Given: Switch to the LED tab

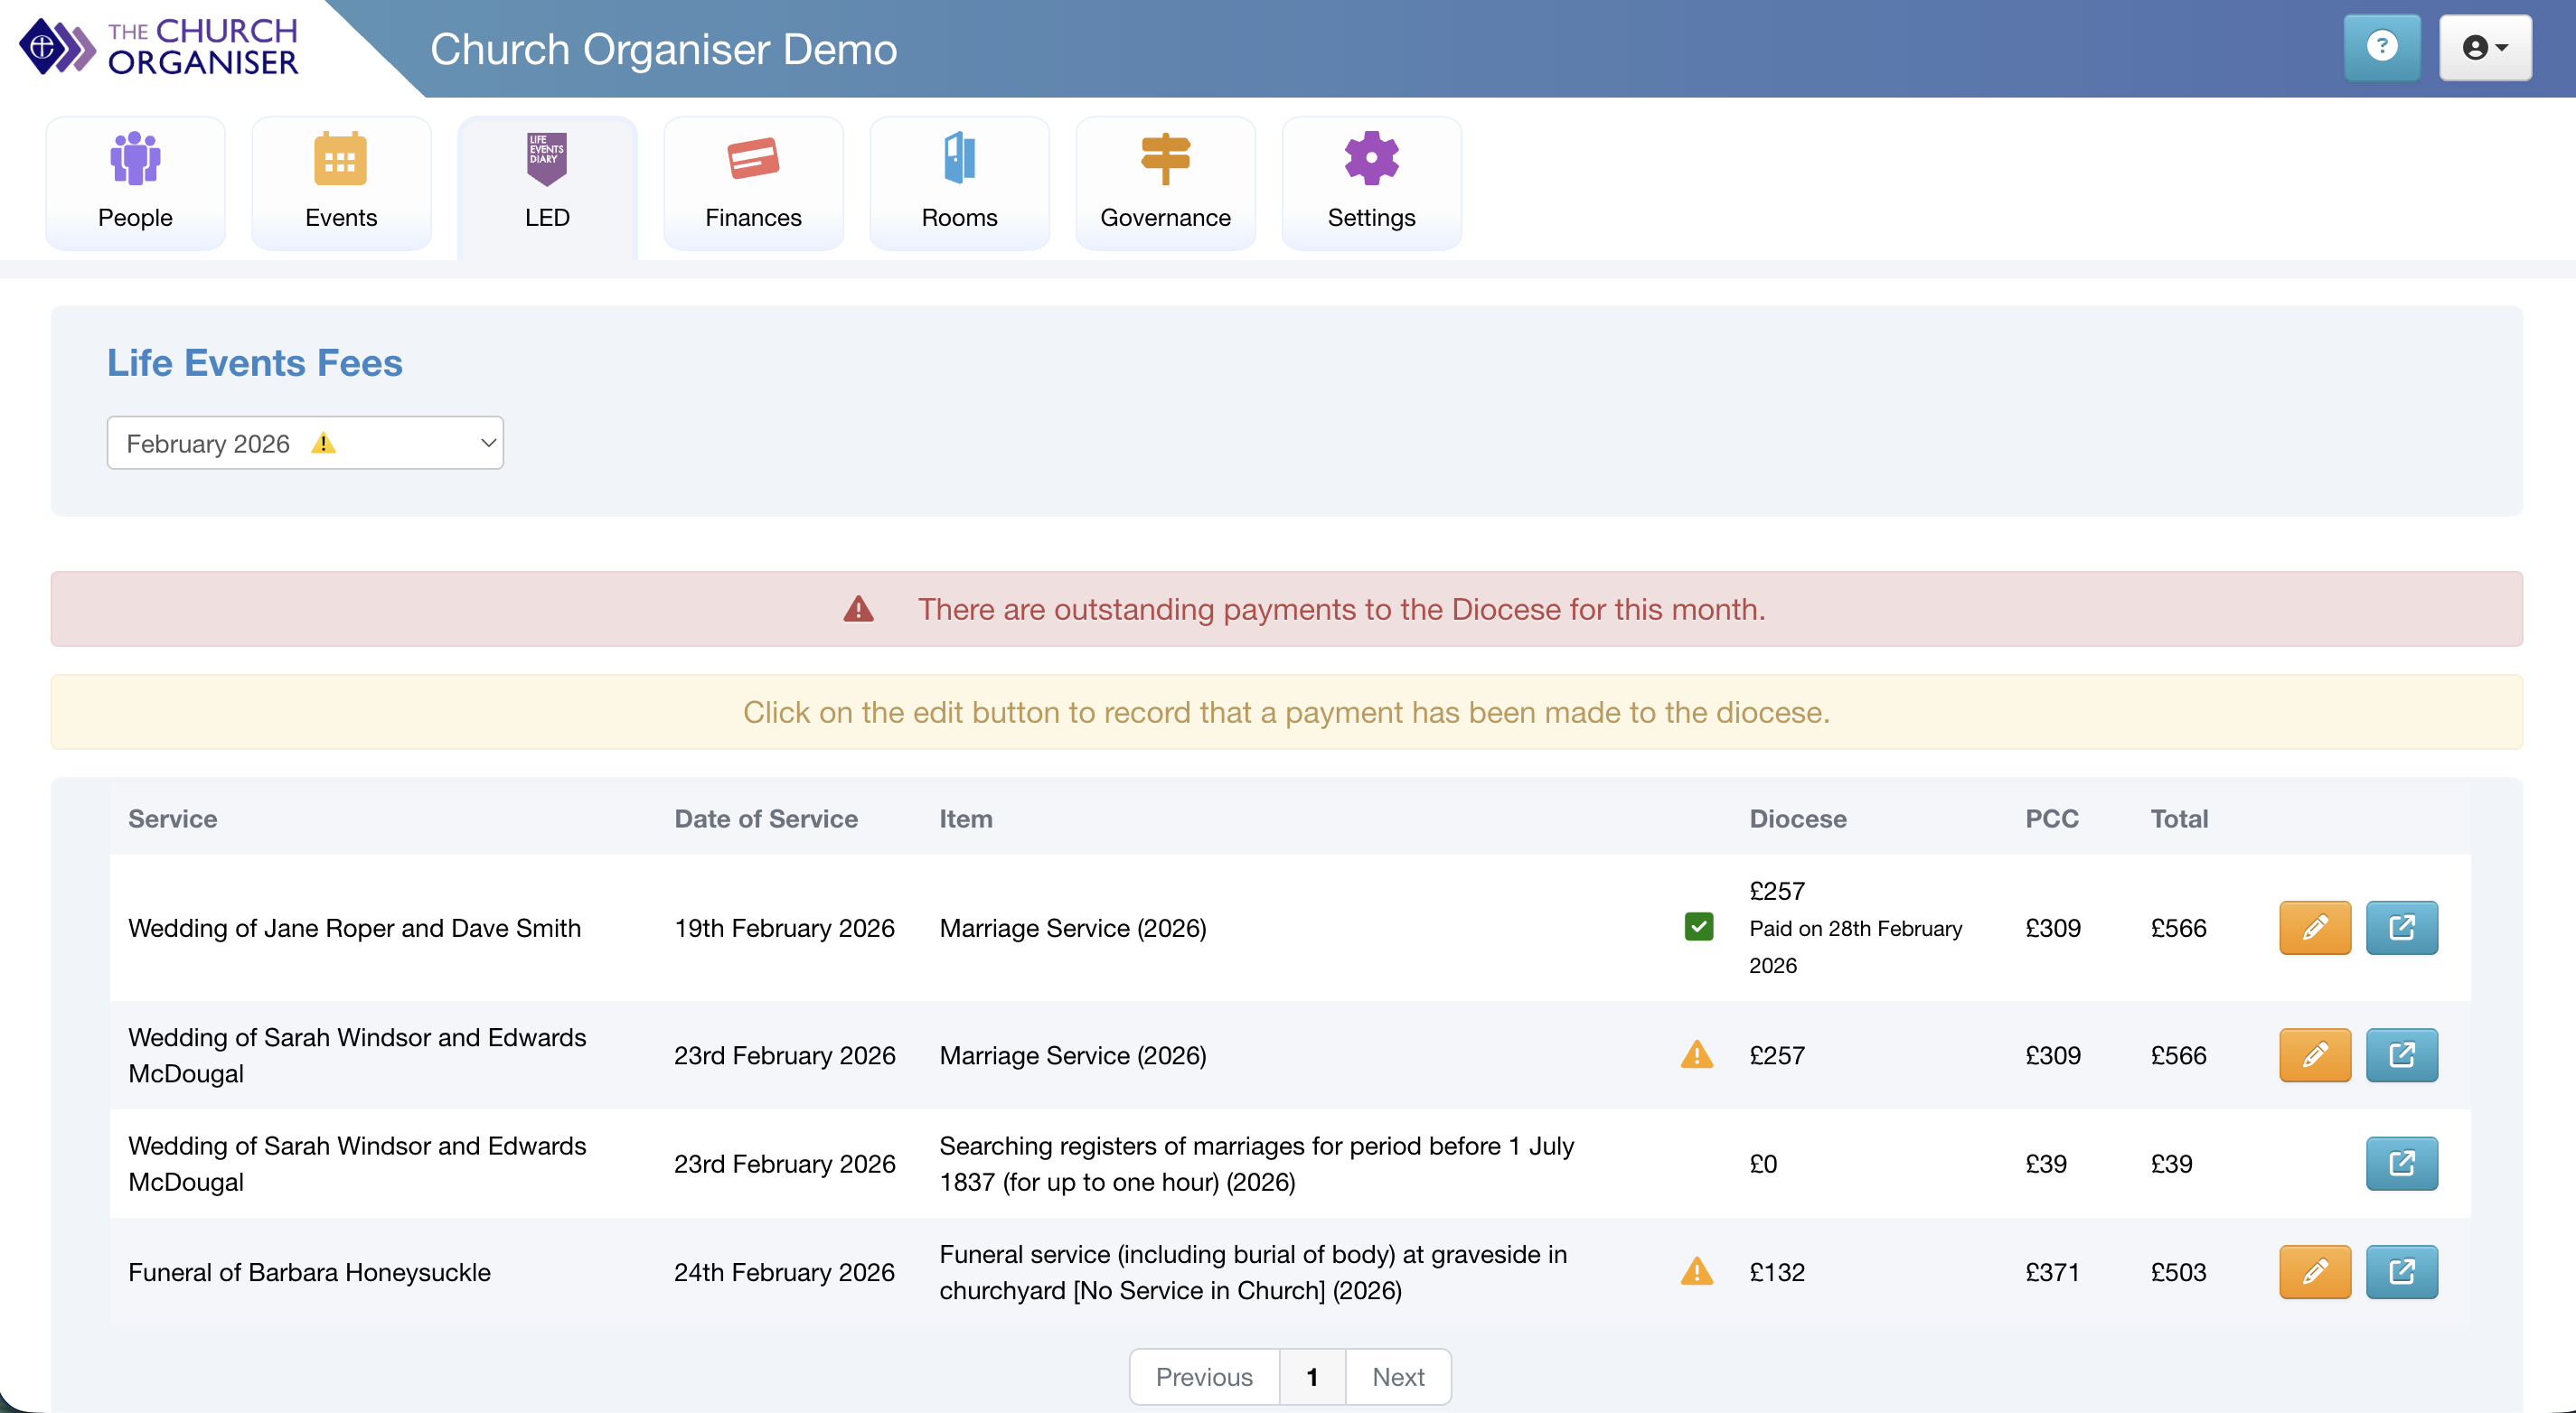Looking at the screenshot, I should [547, 182].
